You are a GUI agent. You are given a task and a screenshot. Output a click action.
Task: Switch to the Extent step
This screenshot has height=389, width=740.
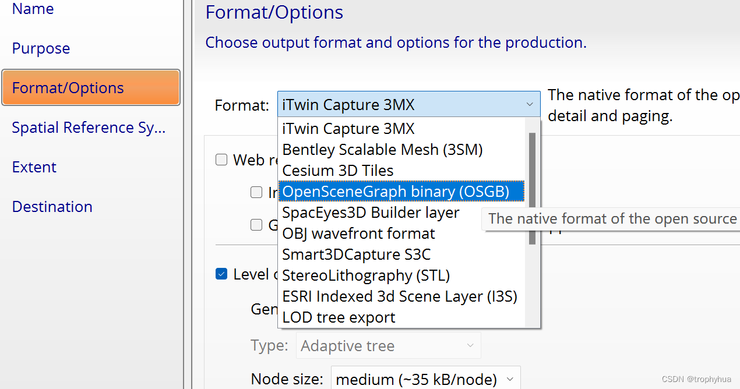34,167
